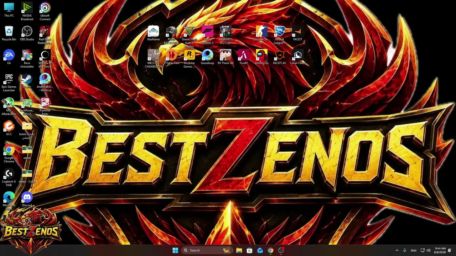Viewport: 456px width, 256px height.
Task: Select Shadow of the Tomb Raider shortcut
Action: [x=45, y=59]
